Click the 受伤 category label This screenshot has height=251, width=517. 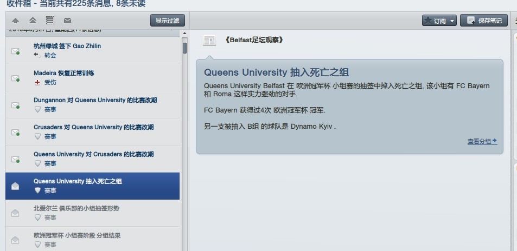pos(50,82)
